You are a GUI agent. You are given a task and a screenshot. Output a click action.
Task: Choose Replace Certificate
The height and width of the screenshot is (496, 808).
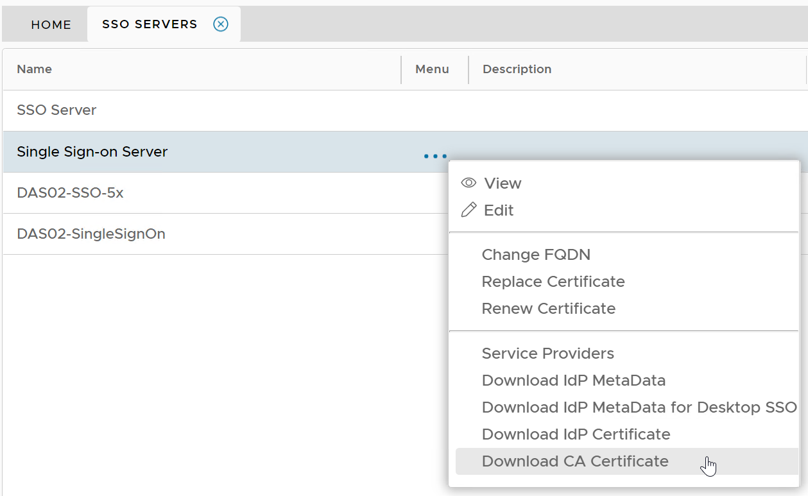553,282
